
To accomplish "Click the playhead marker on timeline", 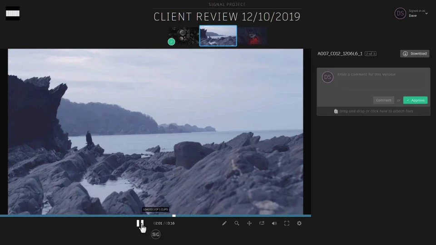I will coord(174,216).
